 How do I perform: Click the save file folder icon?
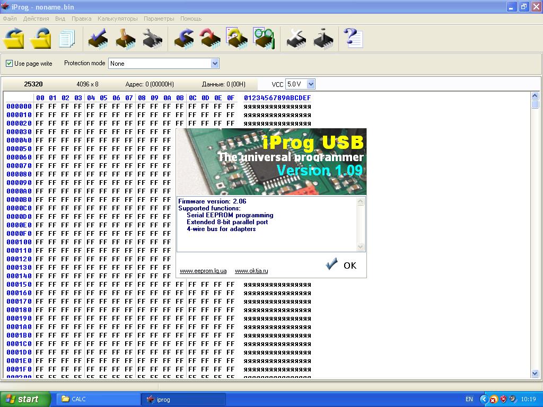click(40, 38)
